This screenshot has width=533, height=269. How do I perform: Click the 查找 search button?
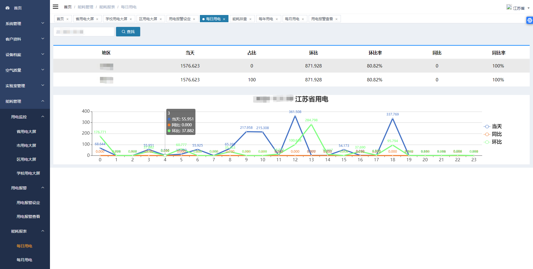coord(128,32)
